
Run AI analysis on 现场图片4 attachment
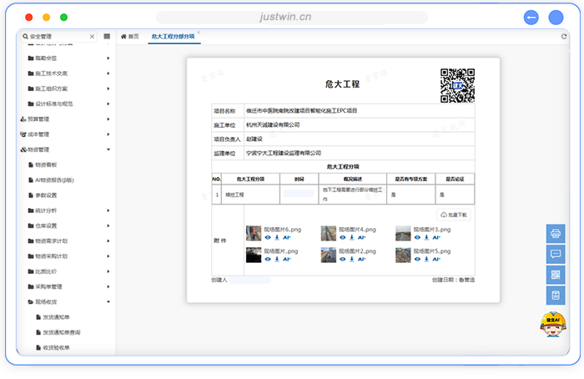[x=362, y=237]
